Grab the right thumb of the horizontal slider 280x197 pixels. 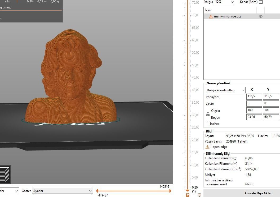click(x=170, y=191)
